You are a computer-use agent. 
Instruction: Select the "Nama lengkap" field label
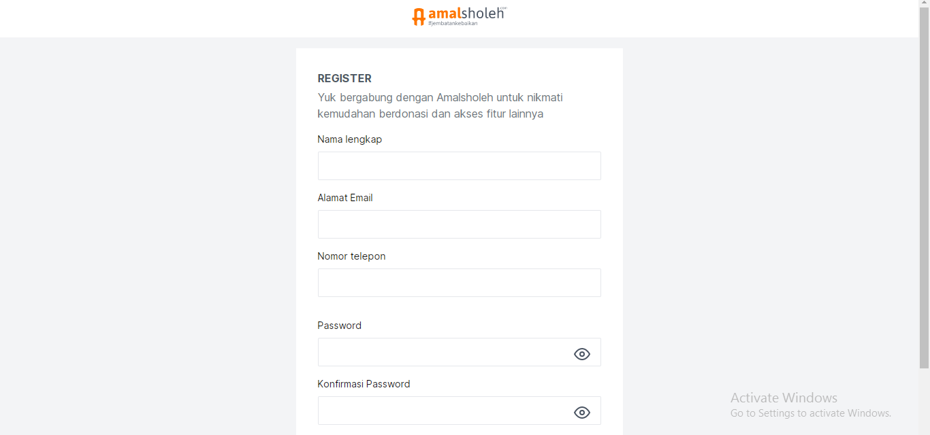point(349,139)
